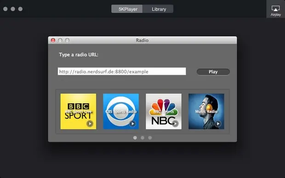Start NBC Sports with its play icon

coord(175,124)
